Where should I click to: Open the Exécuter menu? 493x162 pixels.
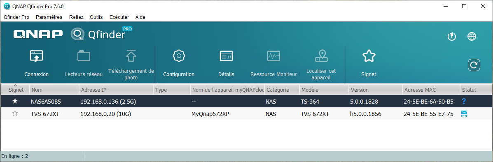119,17
